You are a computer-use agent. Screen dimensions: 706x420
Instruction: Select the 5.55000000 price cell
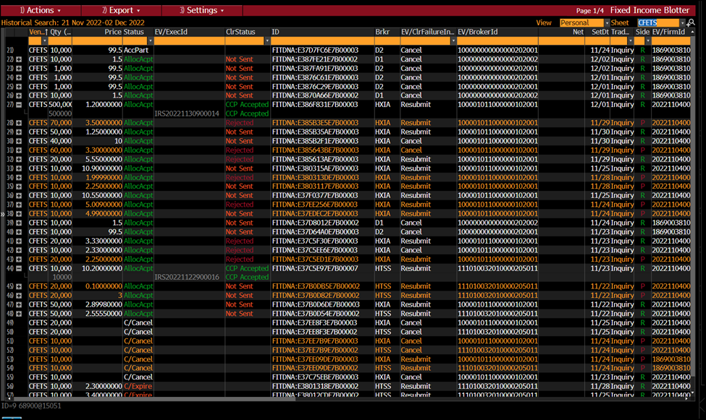102,159
